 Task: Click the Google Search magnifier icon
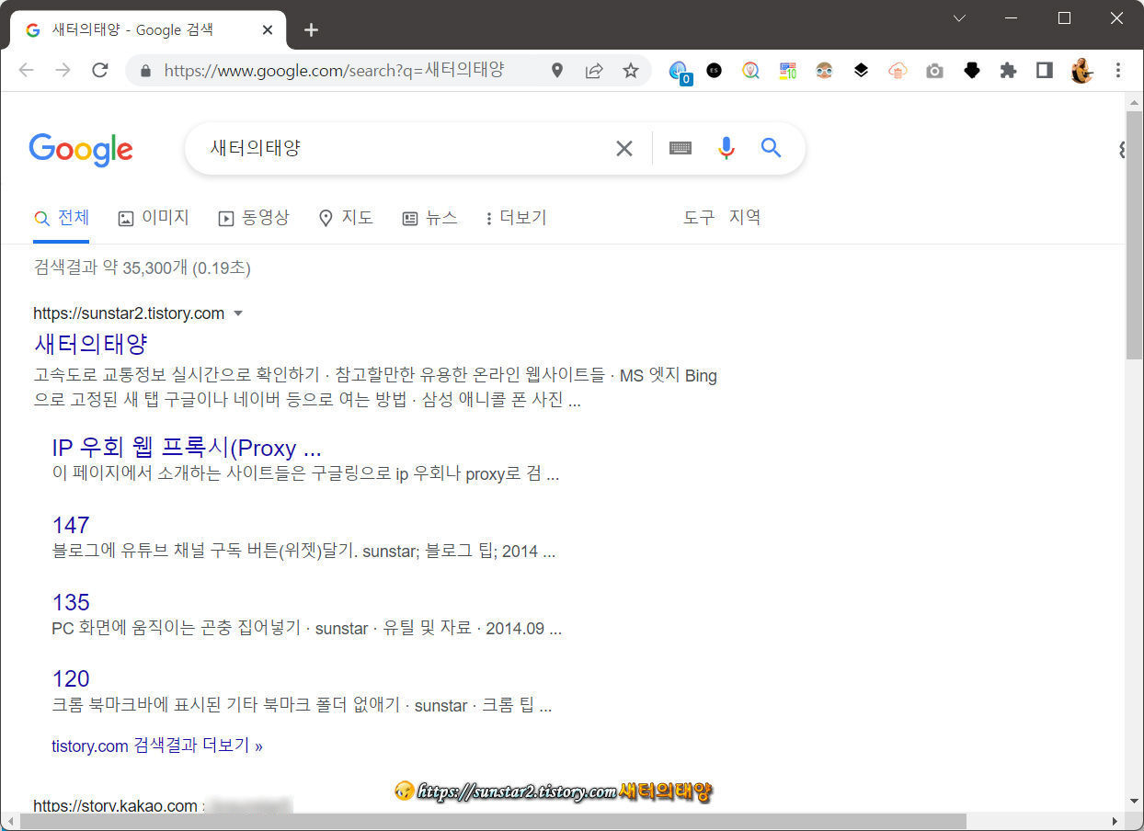[771, 148]
